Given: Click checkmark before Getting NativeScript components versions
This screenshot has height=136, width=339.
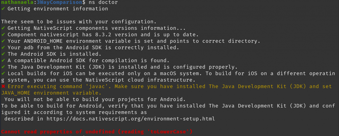Looking at the screenshot, I should [3, 28].
